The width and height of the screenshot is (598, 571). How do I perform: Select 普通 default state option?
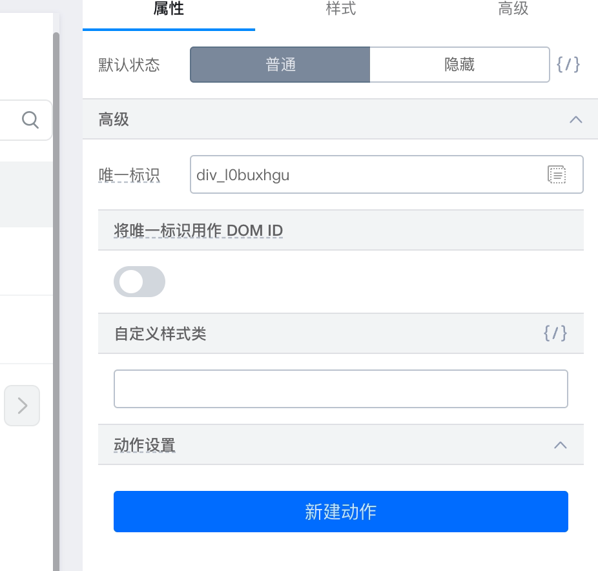pos(280,65)
